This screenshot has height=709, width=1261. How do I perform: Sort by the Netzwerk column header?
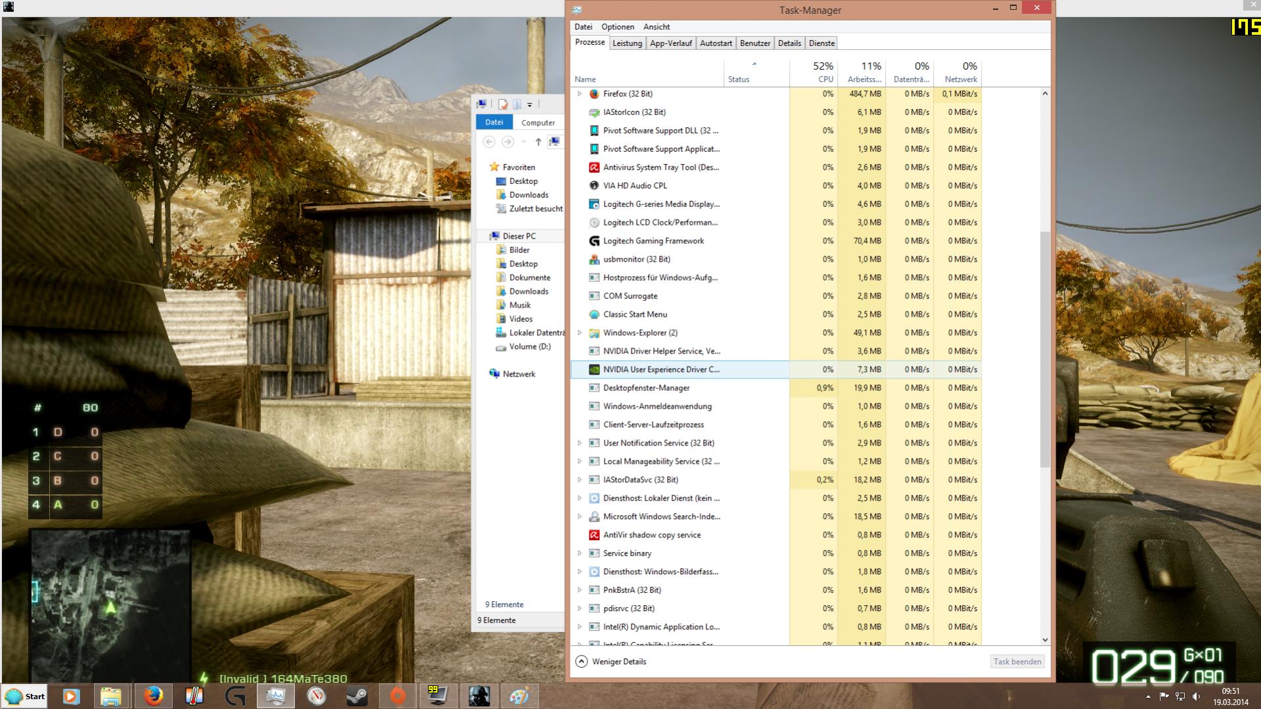point(957,72)
